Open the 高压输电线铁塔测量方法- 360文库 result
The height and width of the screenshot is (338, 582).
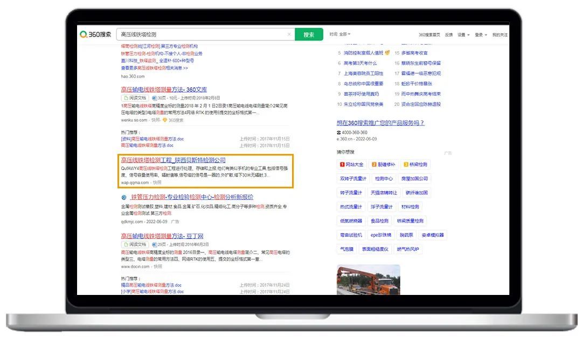coord(164,89)
